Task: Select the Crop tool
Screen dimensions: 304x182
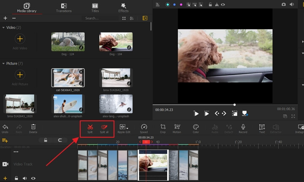Action: tap(163, 127)
